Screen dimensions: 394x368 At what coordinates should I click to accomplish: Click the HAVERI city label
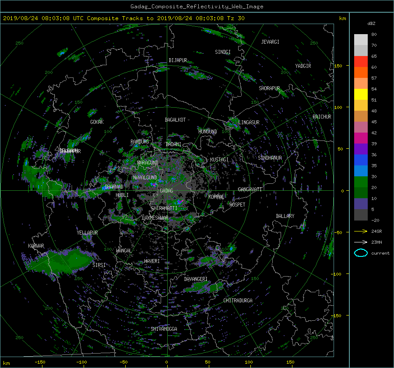[152, 261]
